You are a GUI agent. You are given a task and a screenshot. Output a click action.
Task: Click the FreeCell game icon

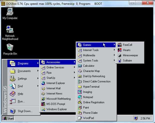119,45
